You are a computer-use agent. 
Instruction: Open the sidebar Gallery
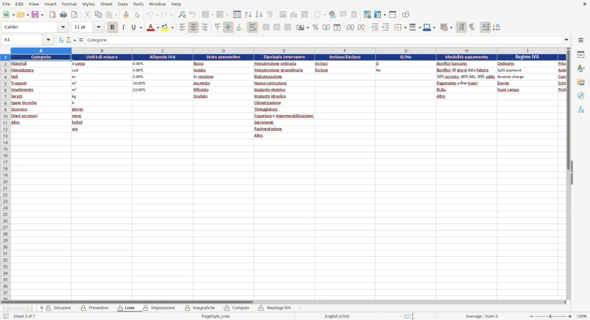click(581, 82)
